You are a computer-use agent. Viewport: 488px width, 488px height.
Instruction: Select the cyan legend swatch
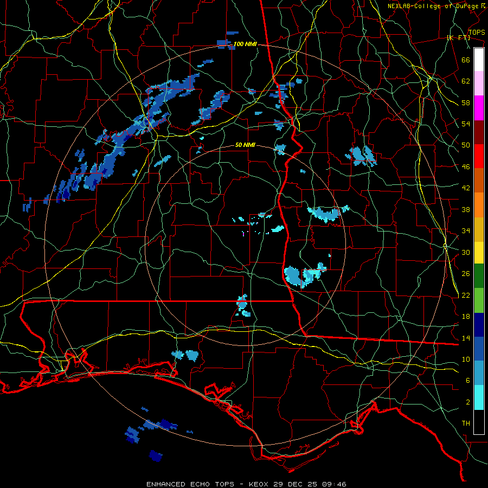[x=479, y=397]
